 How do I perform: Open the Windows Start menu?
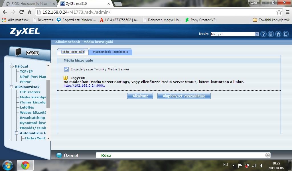[x=8, y=165]
